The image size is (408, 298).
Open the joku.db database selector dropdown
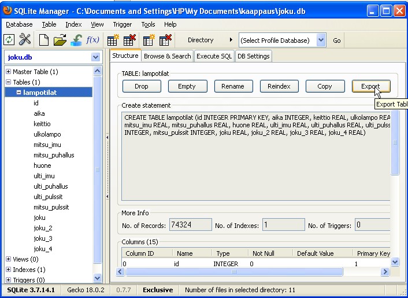click(95, 57)
